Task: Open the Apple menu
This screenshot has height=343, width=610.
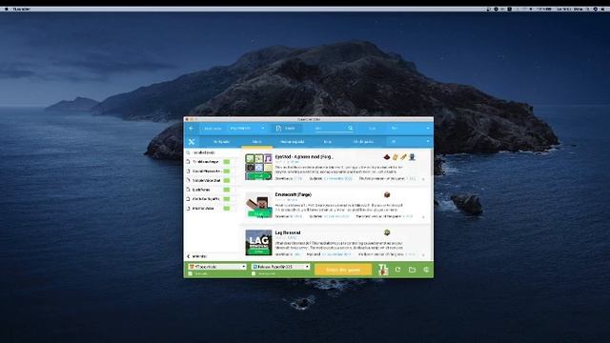Action: click(x=6, y=9)
